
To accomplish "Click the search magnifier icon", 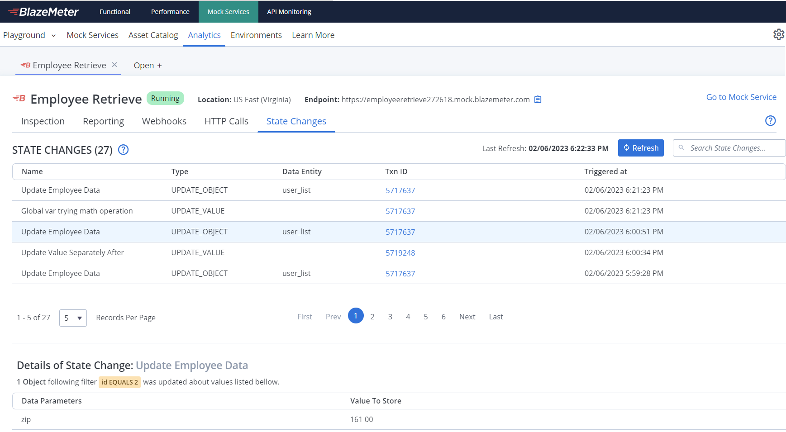I will tap(681, 148).
